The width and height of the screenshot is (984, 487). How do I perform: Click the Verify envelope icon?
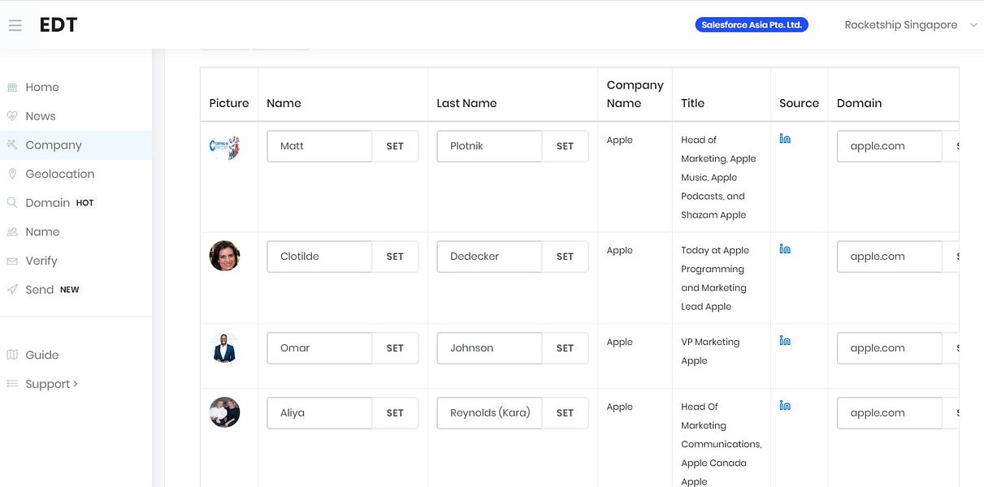coord(12,261)
